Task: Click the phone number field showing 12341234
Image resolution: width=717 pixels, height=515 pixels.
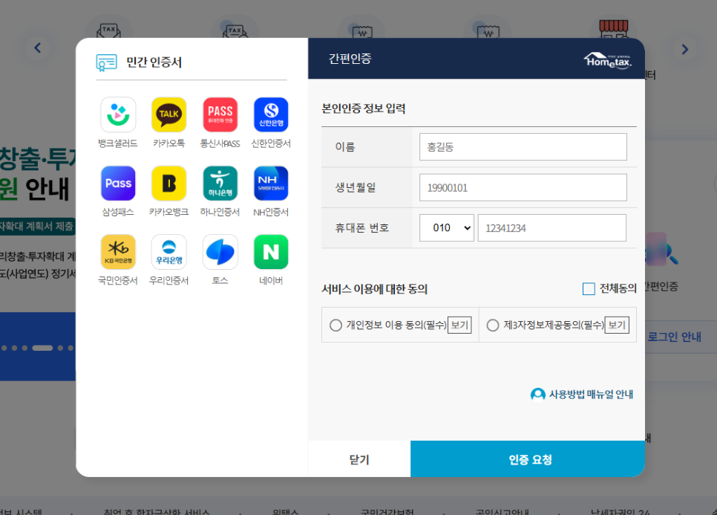Action: point(552,228)
